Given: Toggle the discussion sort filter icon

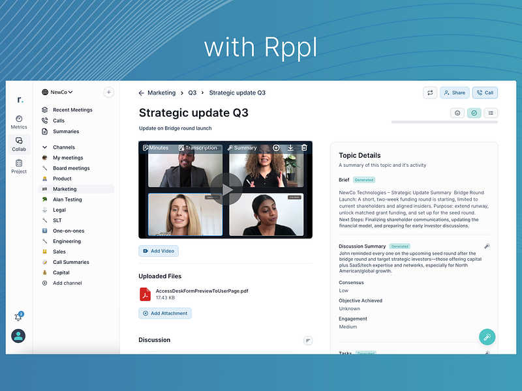Looking at the screenshot, I should 307,340.
